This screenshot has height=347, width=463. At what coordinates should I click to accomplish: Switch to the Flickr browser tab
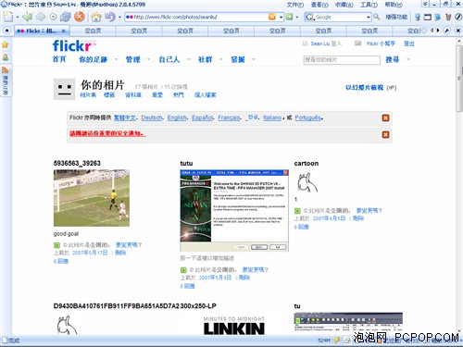pyautogui.click(x=42, y=31)
